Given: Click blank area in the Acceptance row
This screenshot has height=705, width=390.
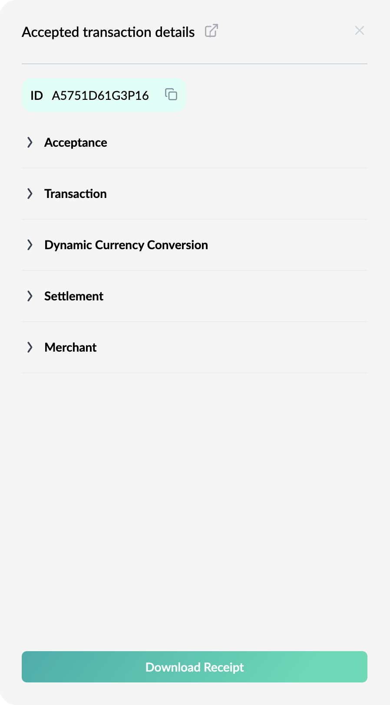Looking at the screenshot, I should [235, 142].
